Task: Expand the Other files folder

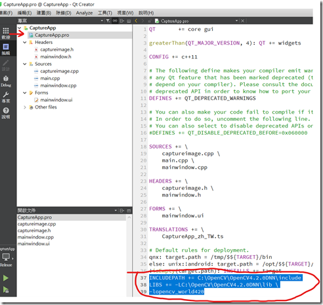Action: [25, 107]
